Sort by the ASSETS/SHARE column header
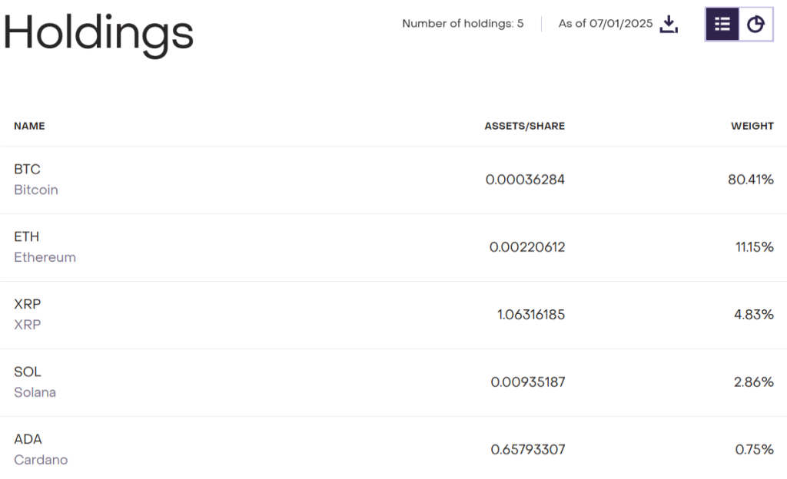Screen dimensions: 787x479 pyautogui.click(x=524, y=126)
